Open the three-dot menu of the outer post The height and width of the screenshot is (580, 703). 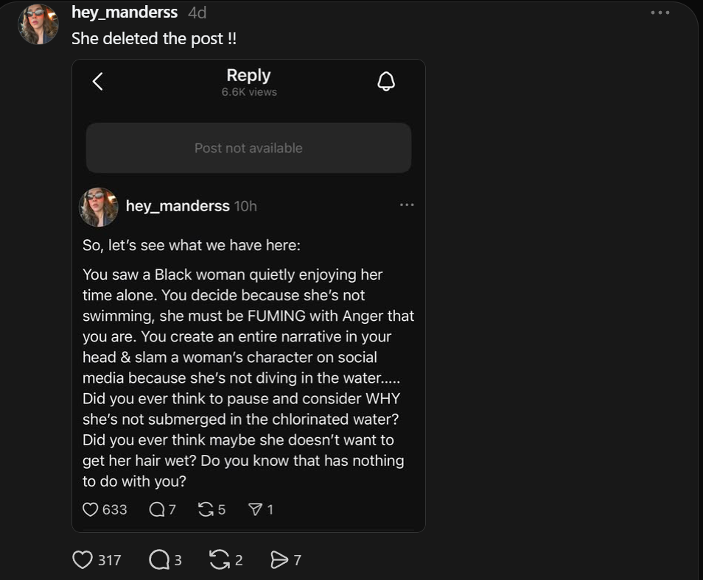[x=660, y=13]
